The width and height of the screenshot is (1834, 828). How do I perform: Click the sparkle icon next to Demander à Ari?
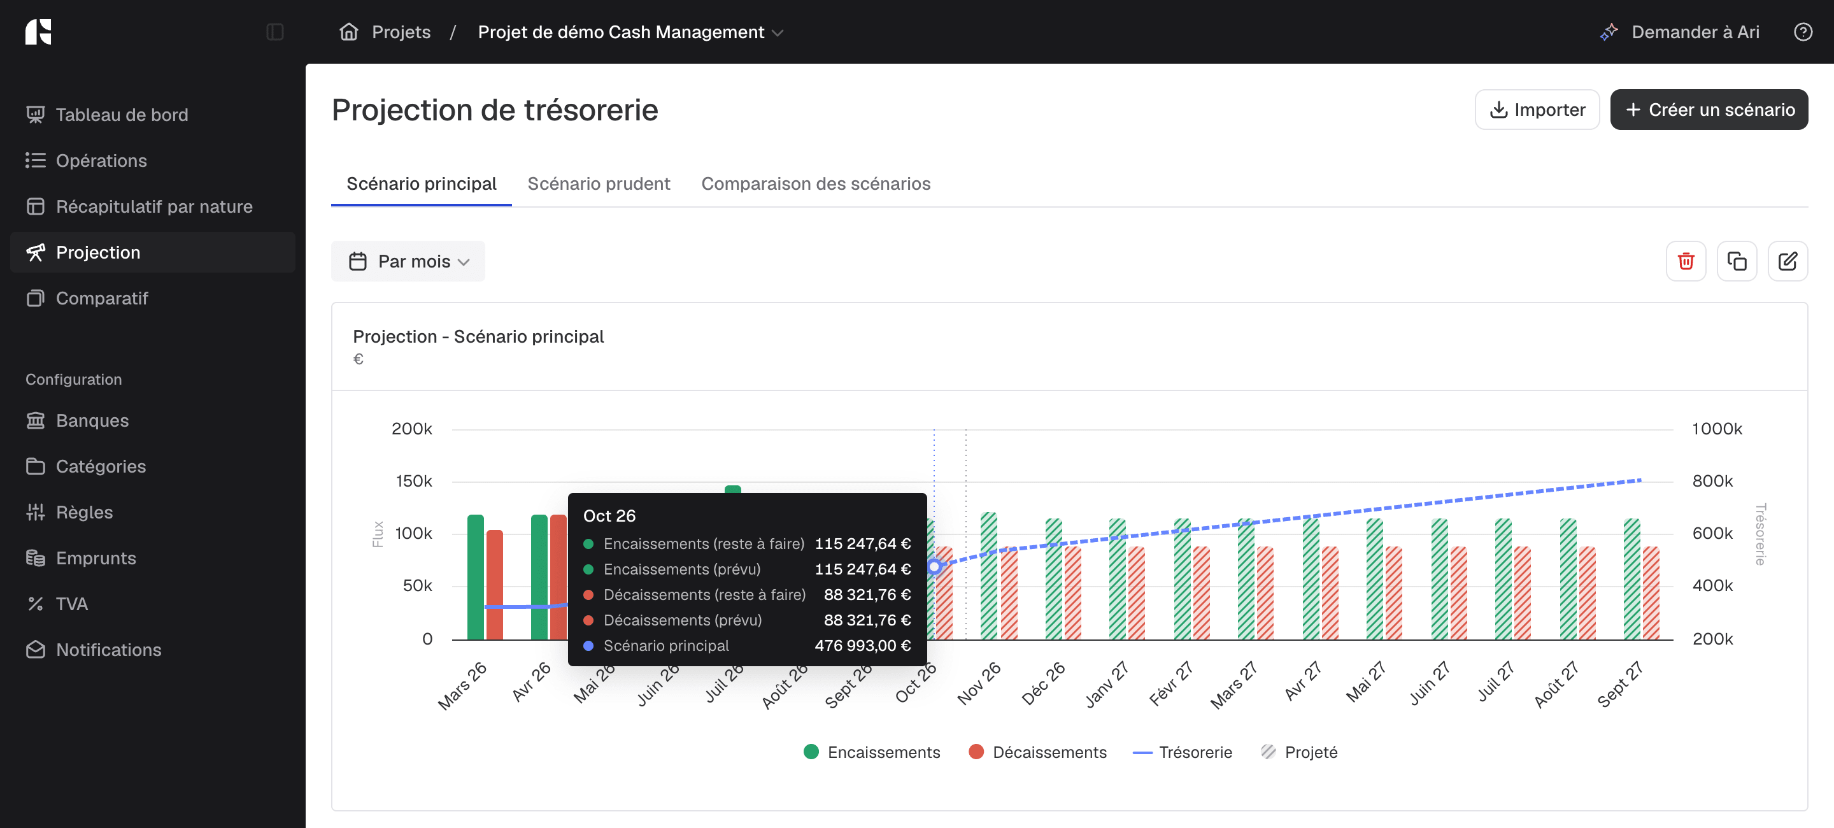[1609, 32]
